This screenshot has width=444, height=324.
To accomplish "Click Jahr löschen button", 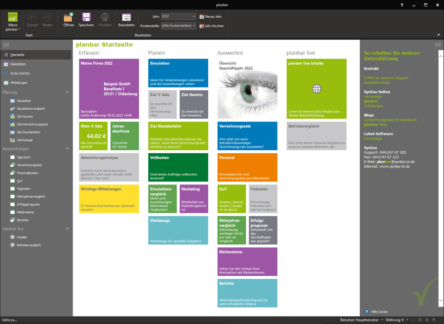I will click(212, 26).
